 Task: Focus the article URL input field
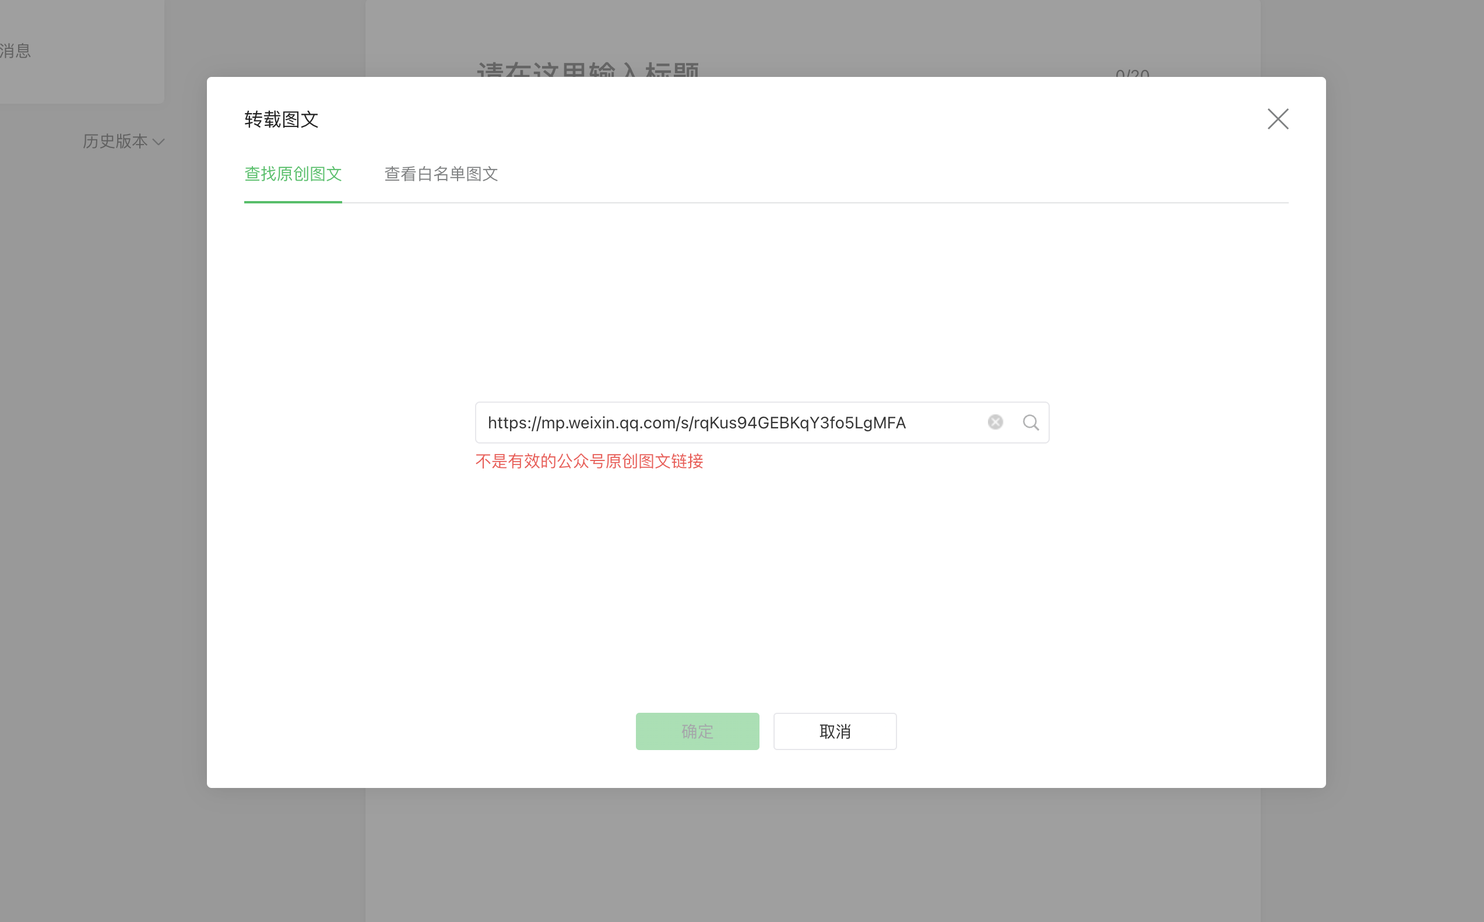click(732, 421)
